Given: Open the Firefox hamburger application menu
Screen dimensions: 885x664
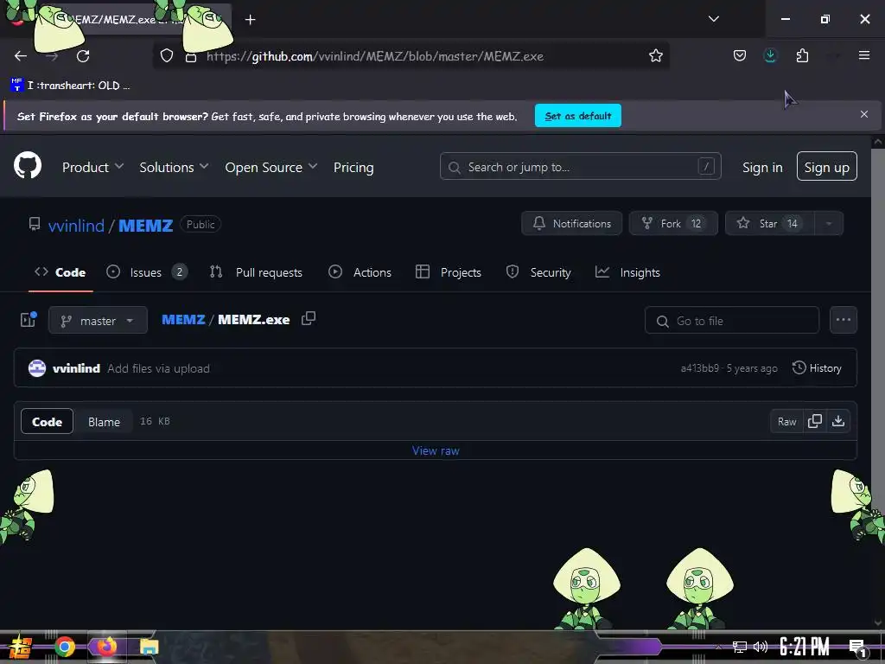Looking at the screenshot, I should (x=863, y=55).
